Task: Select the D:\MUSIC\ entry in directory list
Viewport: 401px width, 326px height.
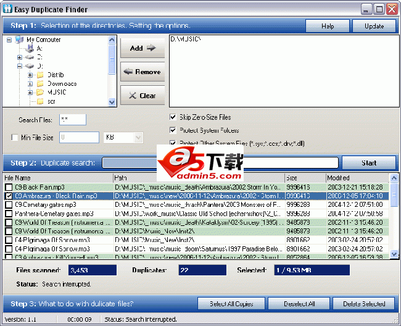Action: (x=186, y=39)
